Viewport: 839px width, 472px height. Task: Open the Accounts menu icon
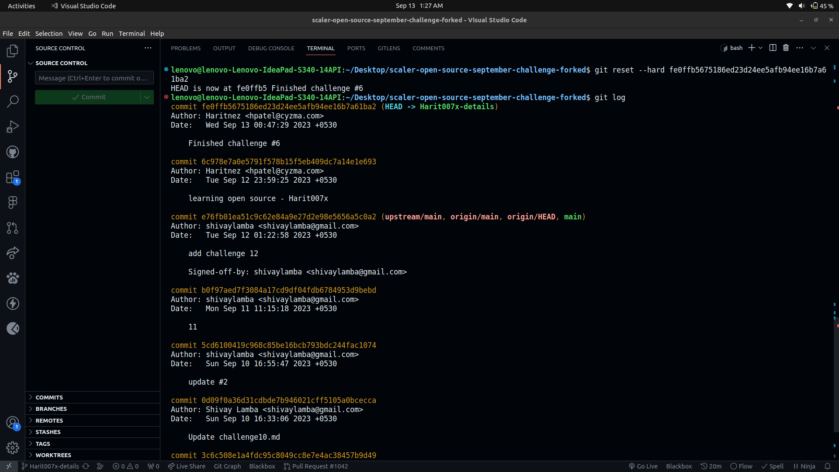point(13,423)
